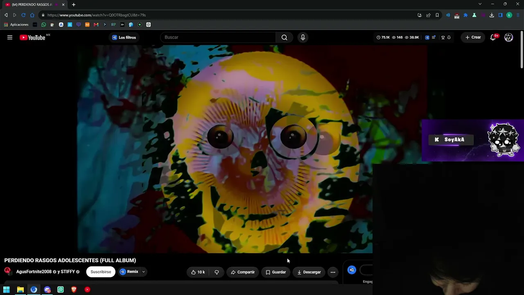The image size is (524, 295).
Task: Open the browser home page
Action: [32, 15]
